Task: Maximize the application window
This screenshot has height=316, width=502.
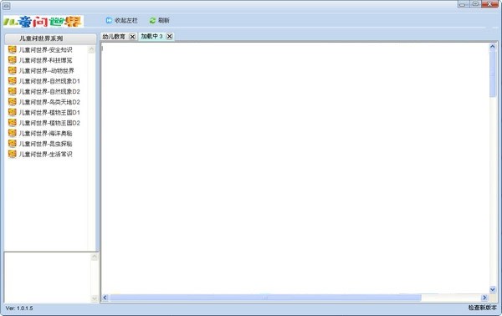Action: 476,4
